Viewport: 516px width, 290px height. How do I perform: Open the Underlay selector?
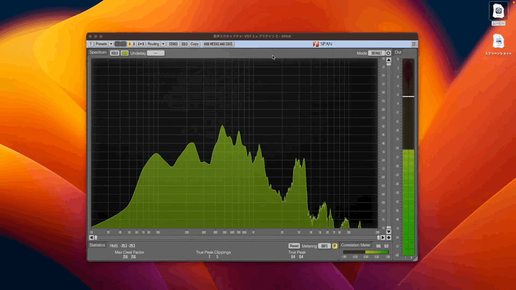[156, 53]
